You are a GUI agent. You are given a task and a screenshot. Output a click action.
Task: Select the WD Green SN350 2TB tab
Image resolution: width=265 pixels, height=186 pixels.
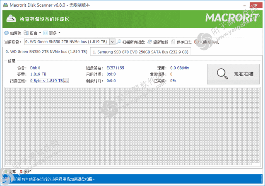tap(46, 51)
